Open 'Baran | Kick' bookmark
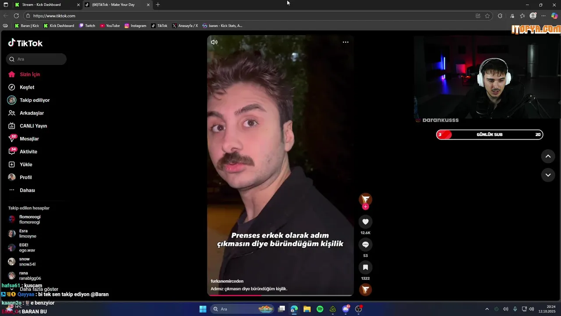This screenshot has width=561, height=316. 27,26
